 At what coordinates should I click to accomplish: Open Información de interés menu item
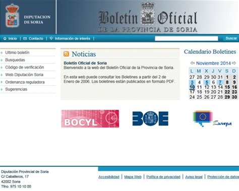[x=73, y=39]
